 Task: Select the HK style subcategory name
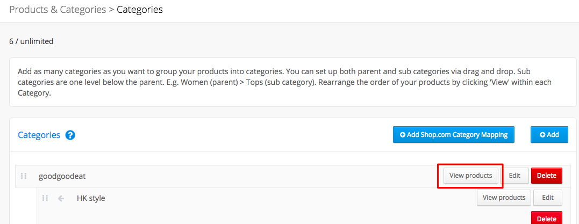(91, 198)
